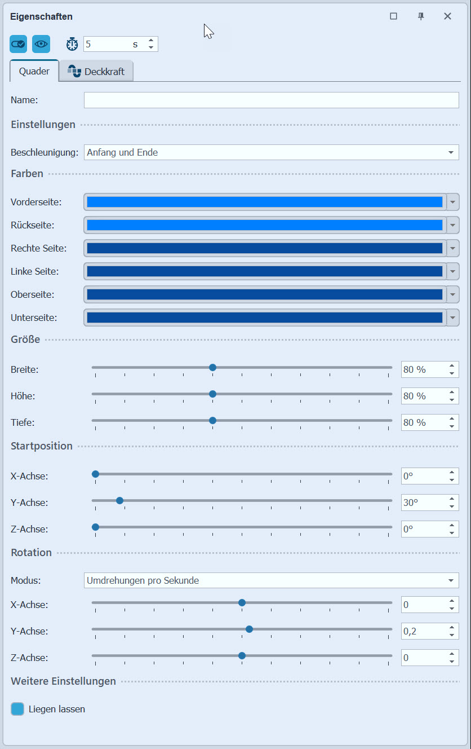Click the Breite slider handle
471x749 pixels.
pos(212,367)
